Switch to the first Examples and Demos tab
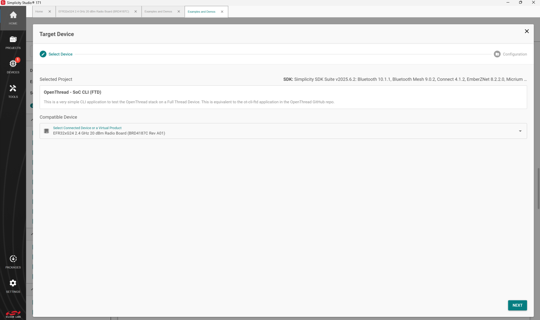The width and height of the screenshot is (540, 320). [158, 12]
